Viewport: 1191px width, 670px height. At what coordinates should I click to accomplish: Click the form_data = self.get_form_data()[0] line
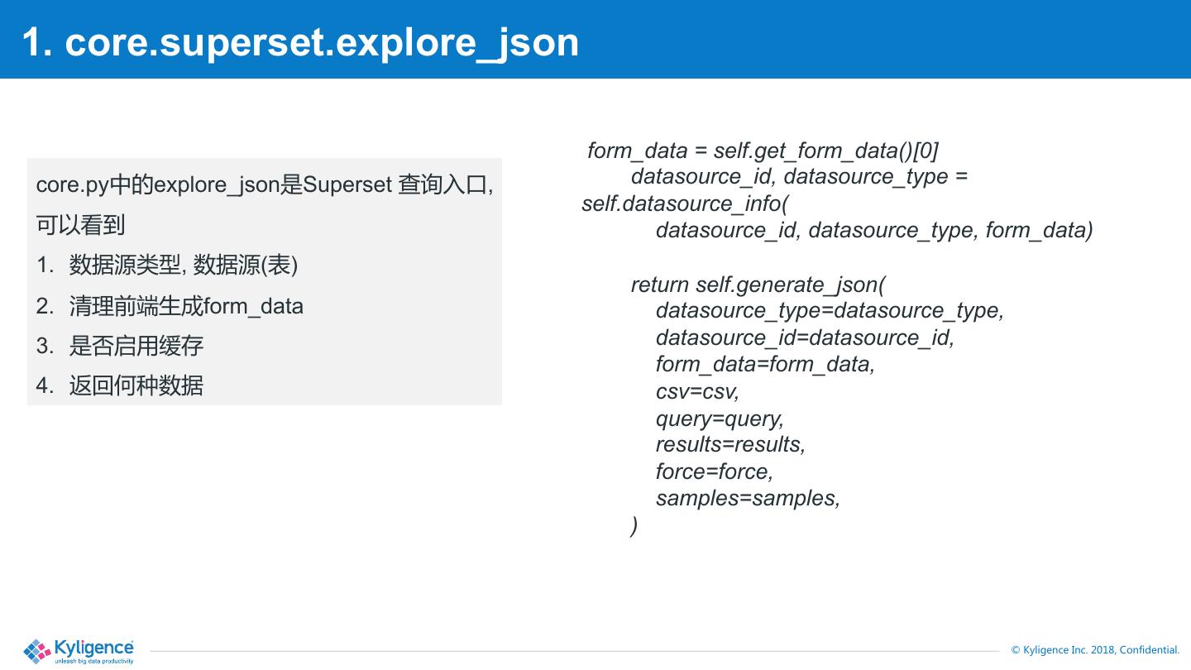coord(763,151)
